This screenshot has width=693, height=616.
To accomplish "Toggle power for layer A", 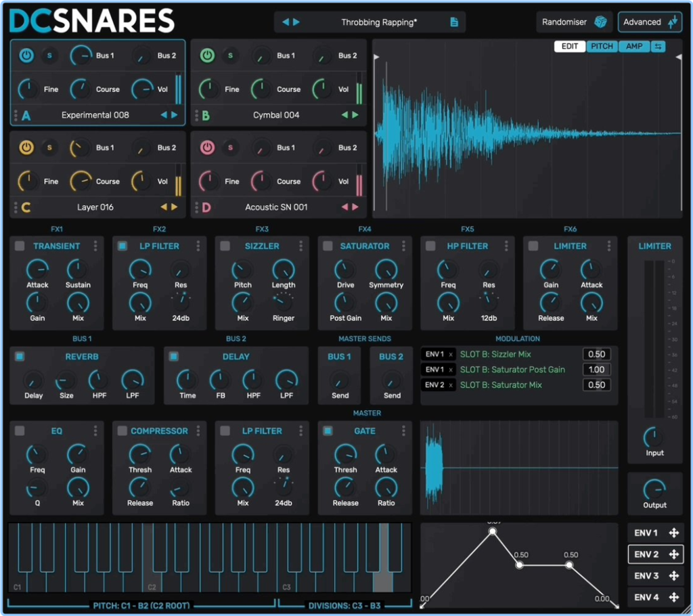I will (26, 56).
